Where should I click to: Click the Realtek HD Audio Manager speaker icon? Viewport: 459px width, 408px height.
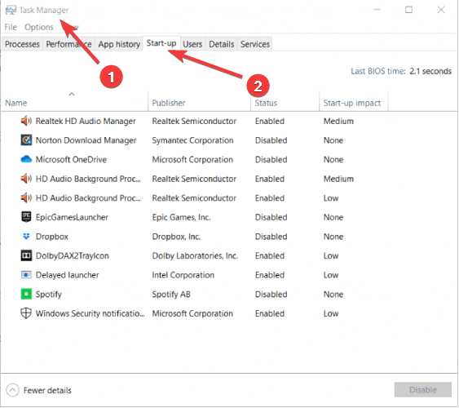pyautogui.click(x=26, y=121)
